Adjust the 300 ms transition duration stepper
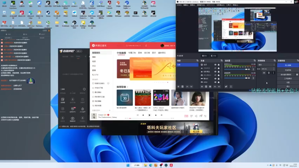The height and width of the screenshot is (168, 299). 274,69
